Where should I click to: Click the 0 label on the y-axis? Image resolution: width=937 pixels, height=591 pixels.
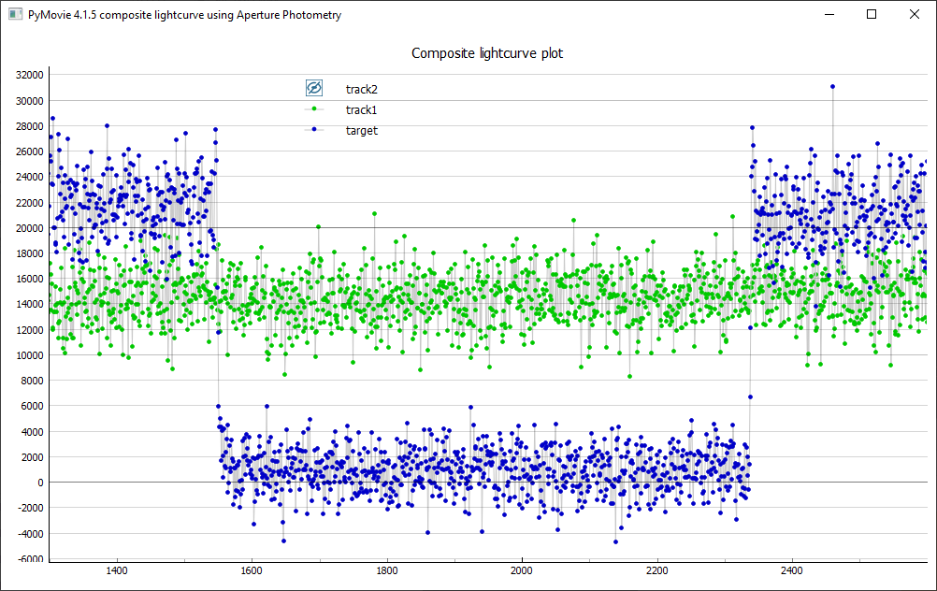[40, 483]
